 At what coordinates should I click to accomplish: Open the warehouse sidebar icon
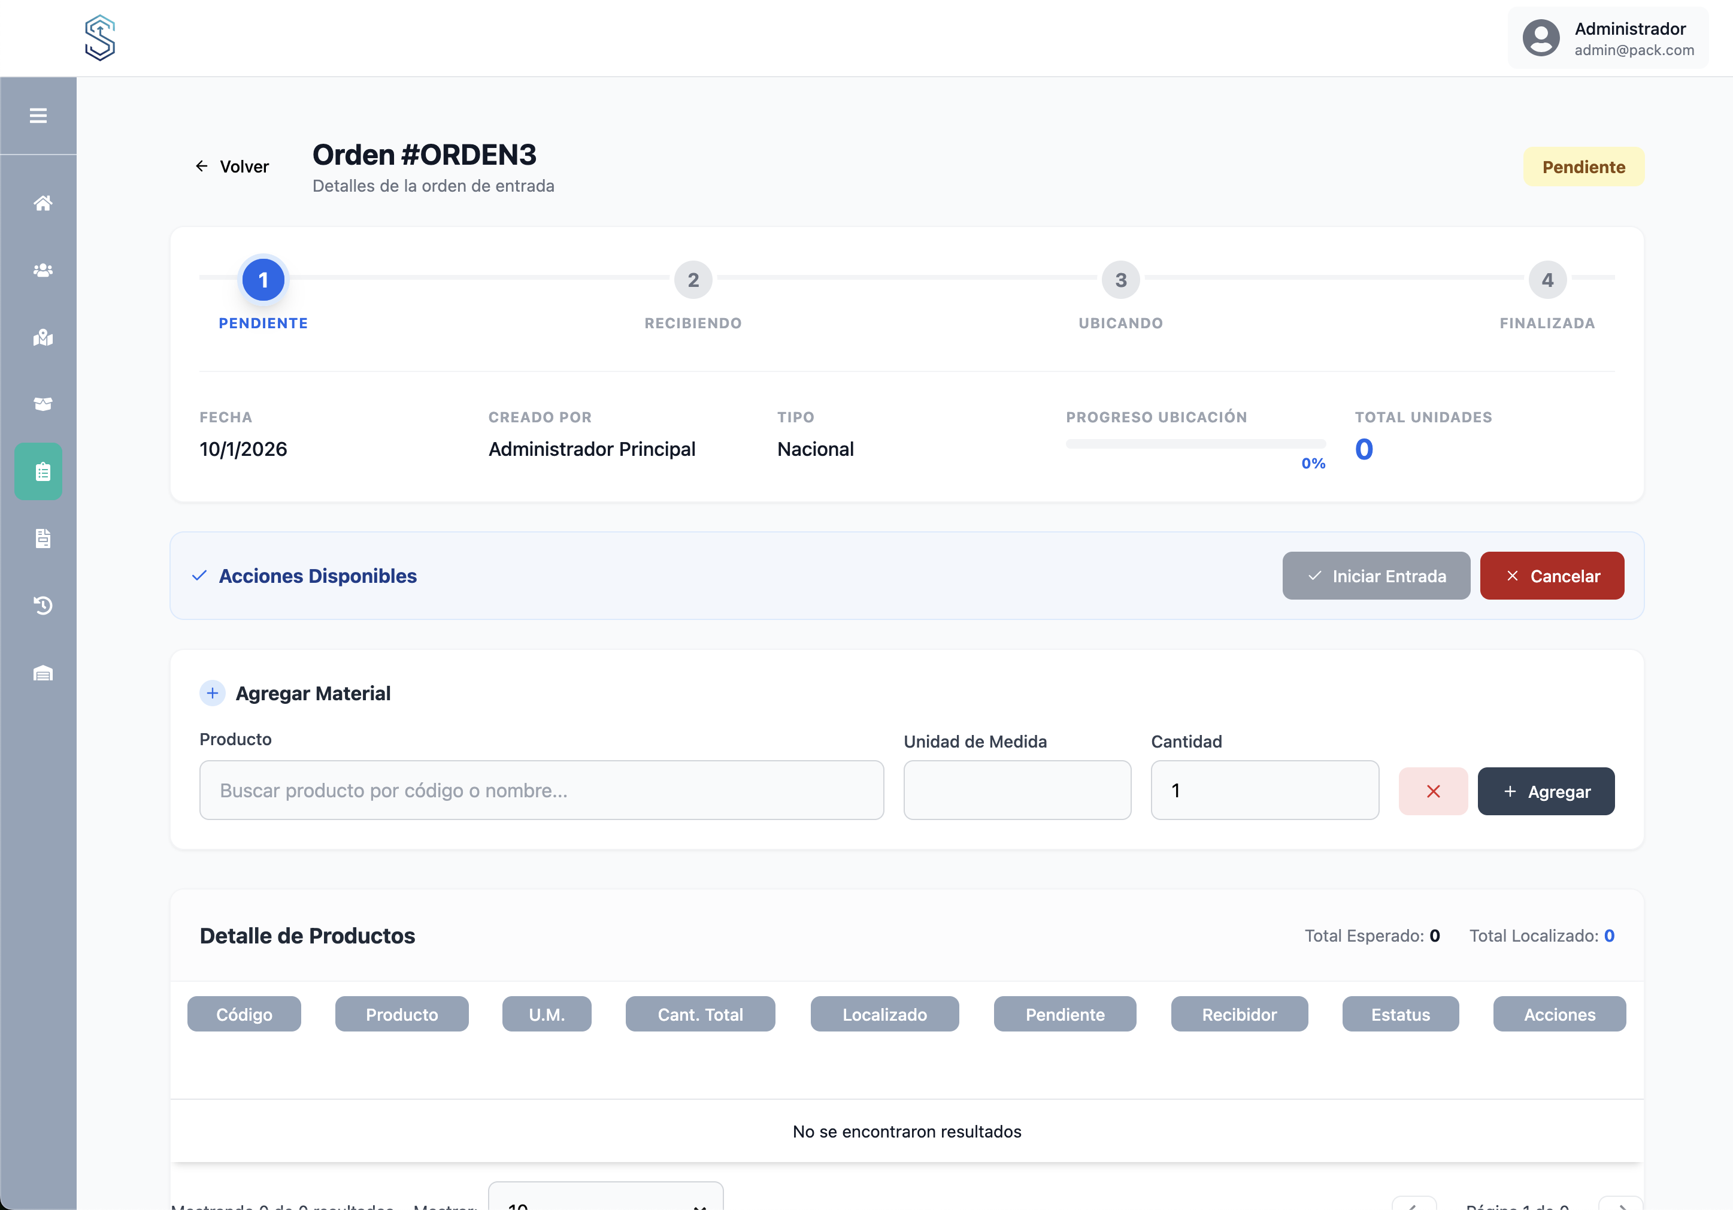[x=43, y=673]
